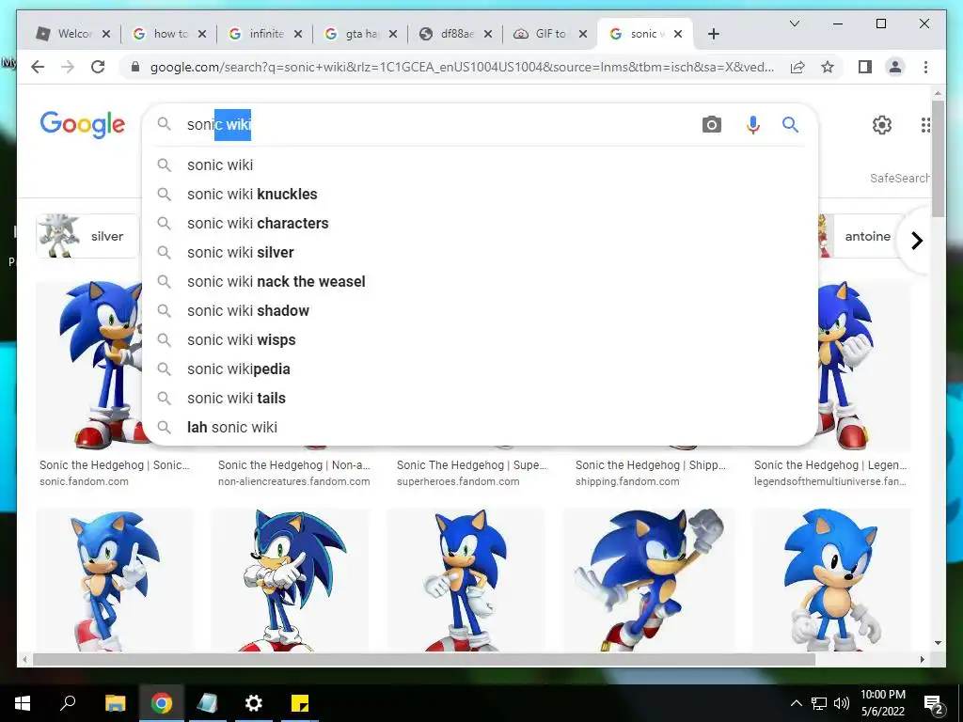The width and height of the screenshot is (963, 722).
Task: Click the 'antoine' filter chip
Action: (x=860, y=236)
